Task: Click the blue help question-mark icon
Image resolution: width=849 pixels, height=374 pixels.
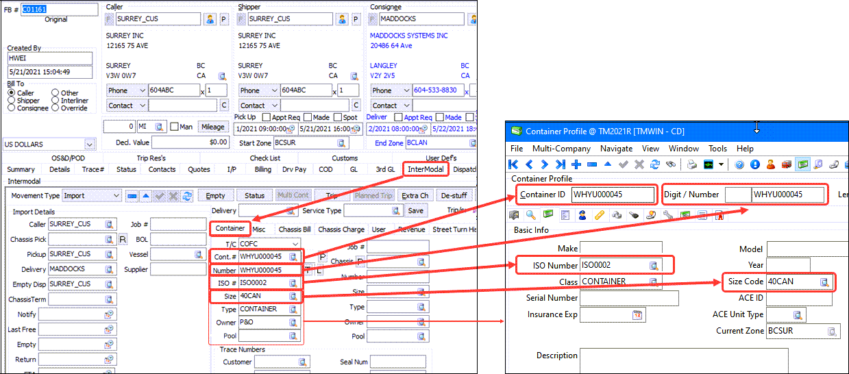Action: tap(739, 164)
